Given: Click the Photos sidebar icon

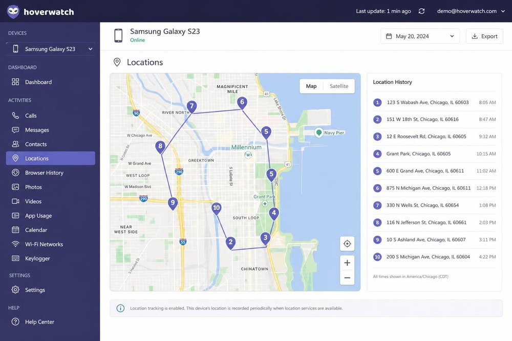Looking at the screenshot, I should point(15,187).
